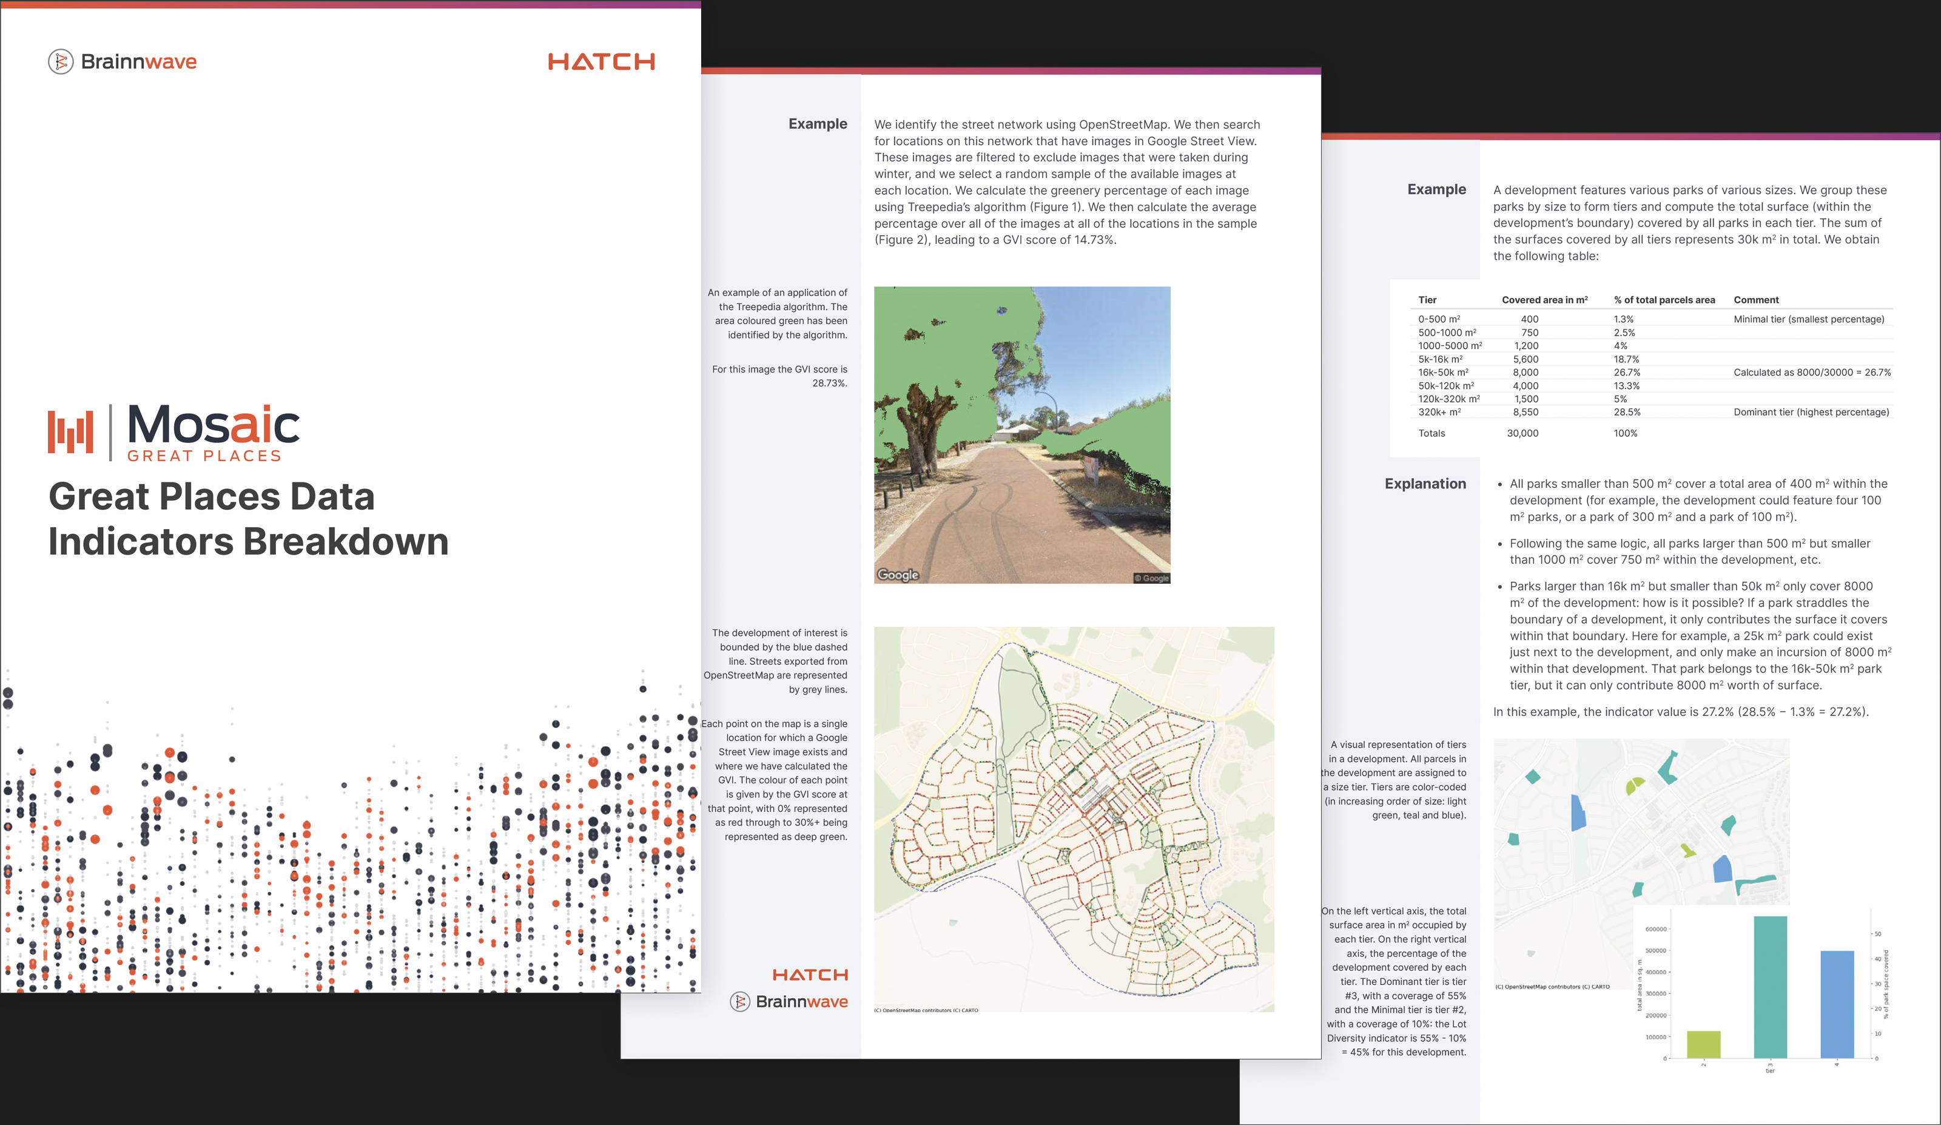Select the 'Each point on the map' caption

[774, 780]
